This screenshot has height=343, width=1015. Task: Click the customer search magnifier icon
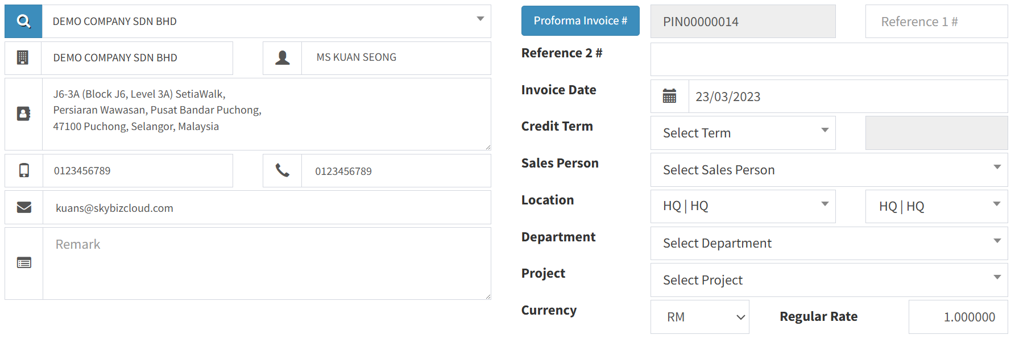pos(23,22)
